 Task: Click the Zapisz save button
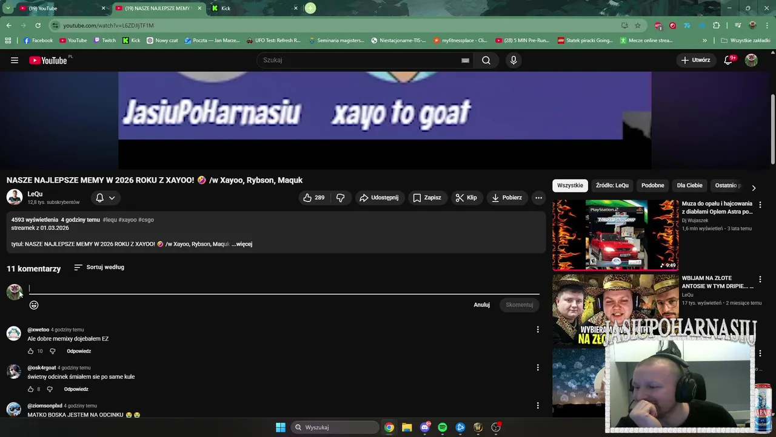coord(427,198)
